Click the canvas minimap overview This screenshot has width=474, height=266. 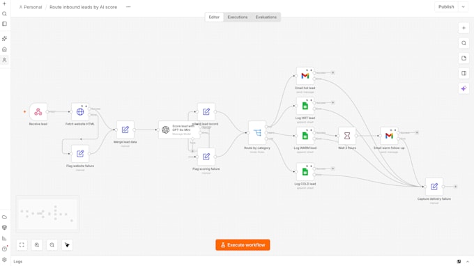click(x=47, y=214)
